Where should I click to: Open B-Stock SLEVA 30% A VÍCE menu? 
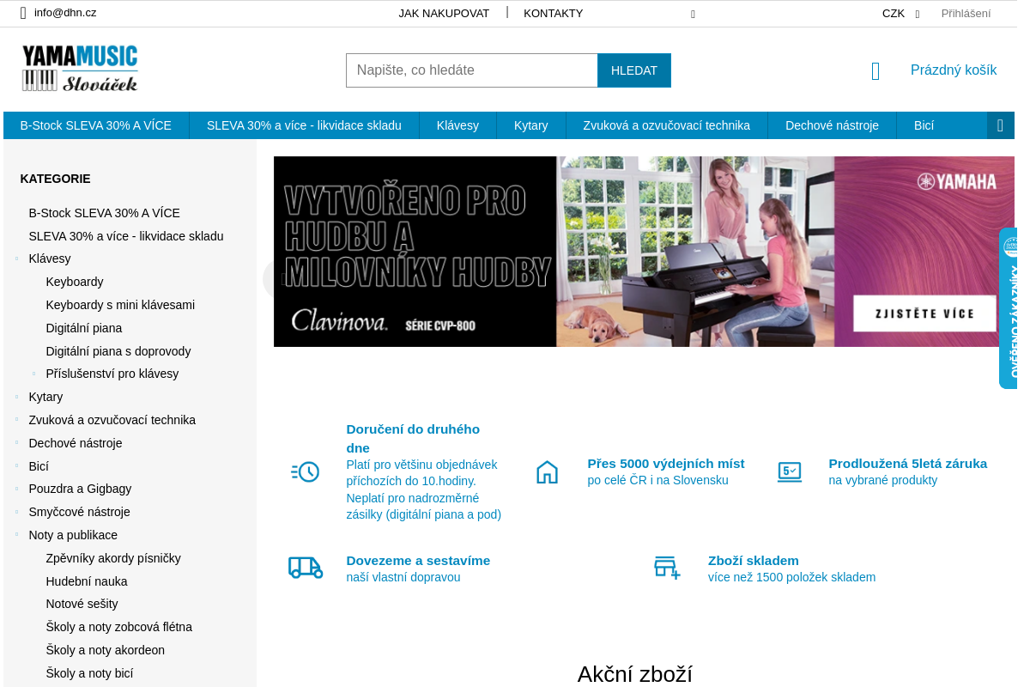96,125
